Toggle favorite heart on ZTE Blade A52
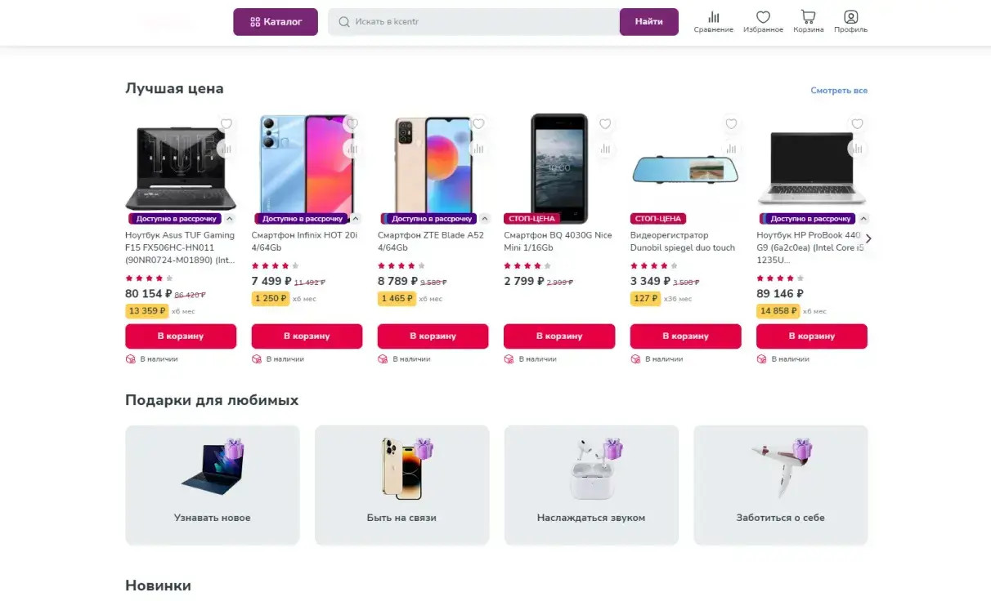This screenshot has height=601, width=991. pos(478,124)
